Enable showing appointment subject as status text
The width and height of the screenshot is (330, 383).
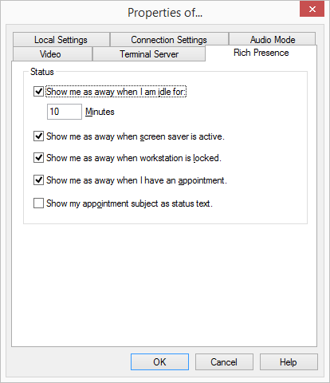coord(38,203)
